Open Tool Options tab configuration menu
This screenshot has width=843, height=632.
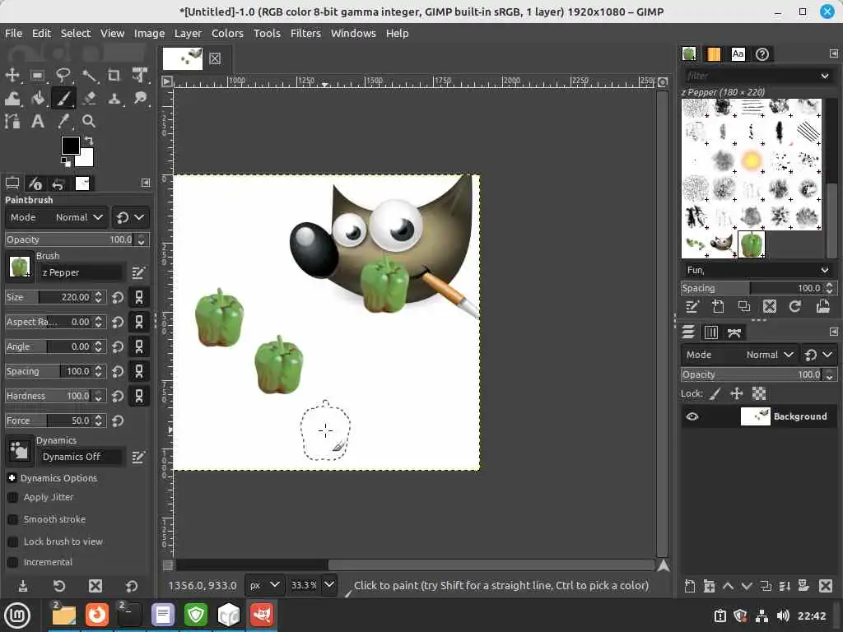click(x=146, y=183)
